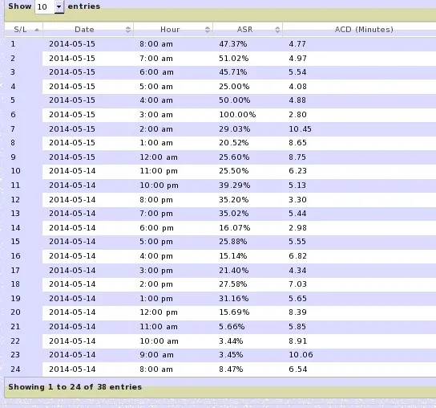Select the last row numbered 24

coord(220,369)
